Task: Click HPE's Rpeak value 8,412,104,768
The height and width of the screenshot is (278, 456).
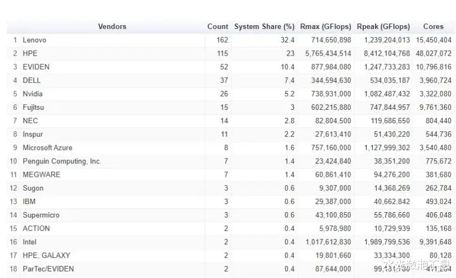Action: click(x=387, y=54)
